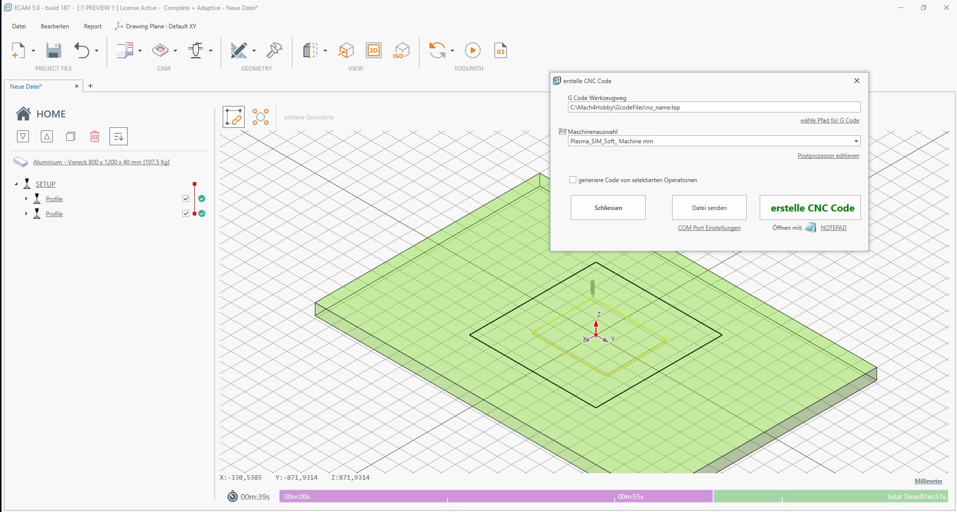Click the purple simulation timeline bar
Screen dimensions: 957x512
(496, 497)
